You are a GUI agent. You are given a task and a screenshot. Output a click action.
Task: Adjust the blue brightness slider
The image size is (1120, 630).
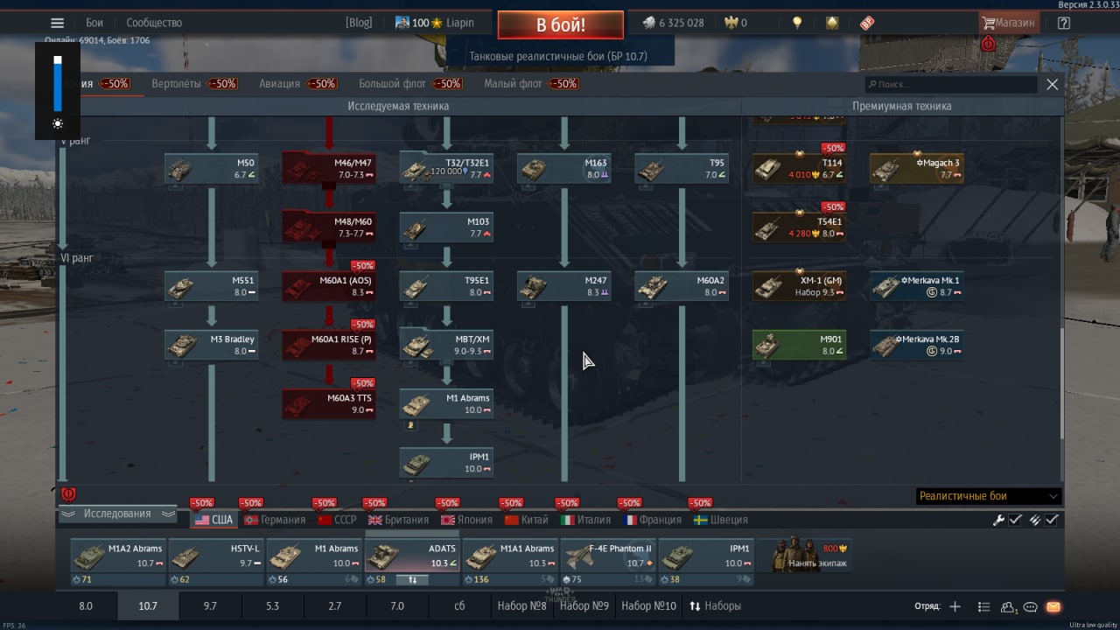pyautogui.click(x=58, y=83)
